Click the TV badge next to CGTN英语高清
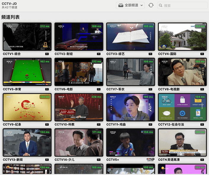 tap(202, 160)
